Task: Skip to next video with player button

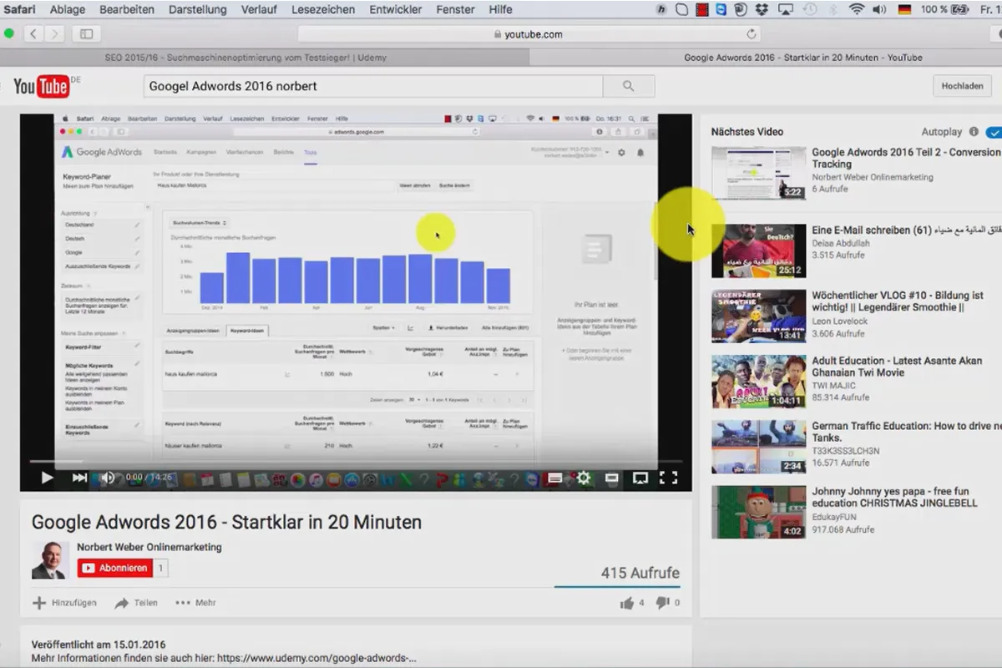Action: point(79,478)
